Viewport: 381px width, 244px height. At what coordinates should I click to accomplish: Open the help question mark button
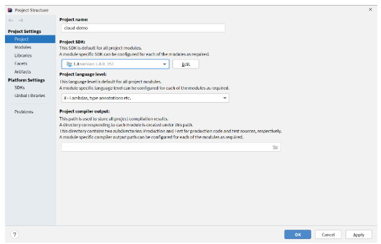(x=14, y=235)
